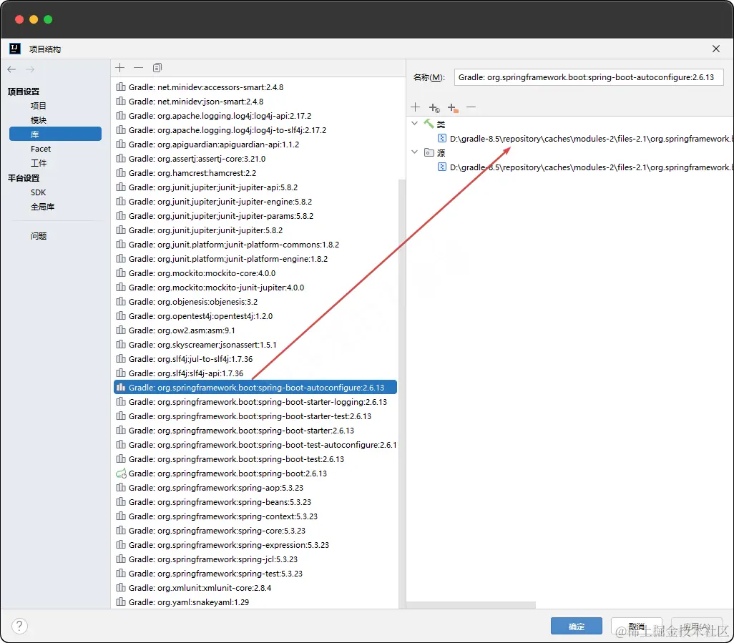This screenshot has width=734, height=643.
Task: Open help via the question mark icon
Action: pos(19,626)
